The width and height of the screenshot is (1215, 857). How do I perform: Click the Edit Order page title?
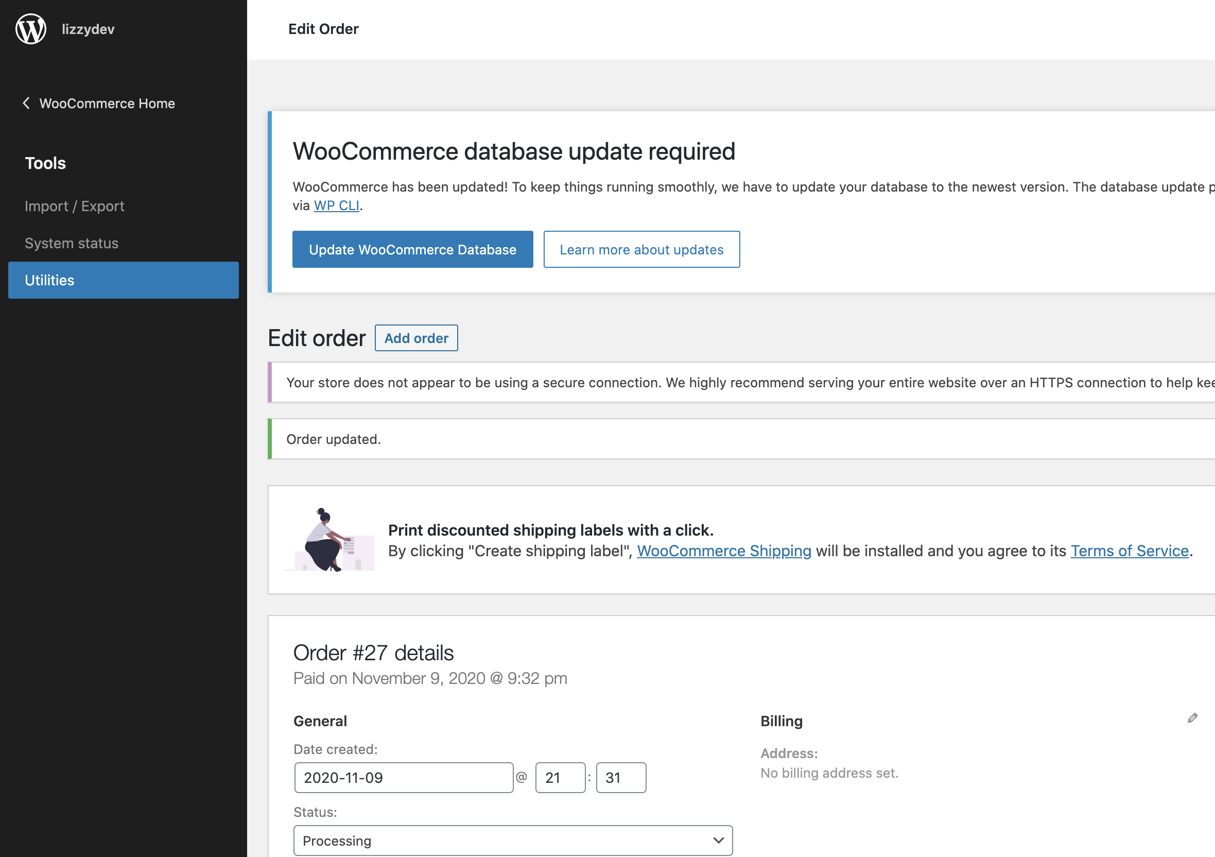click(323, 29)
